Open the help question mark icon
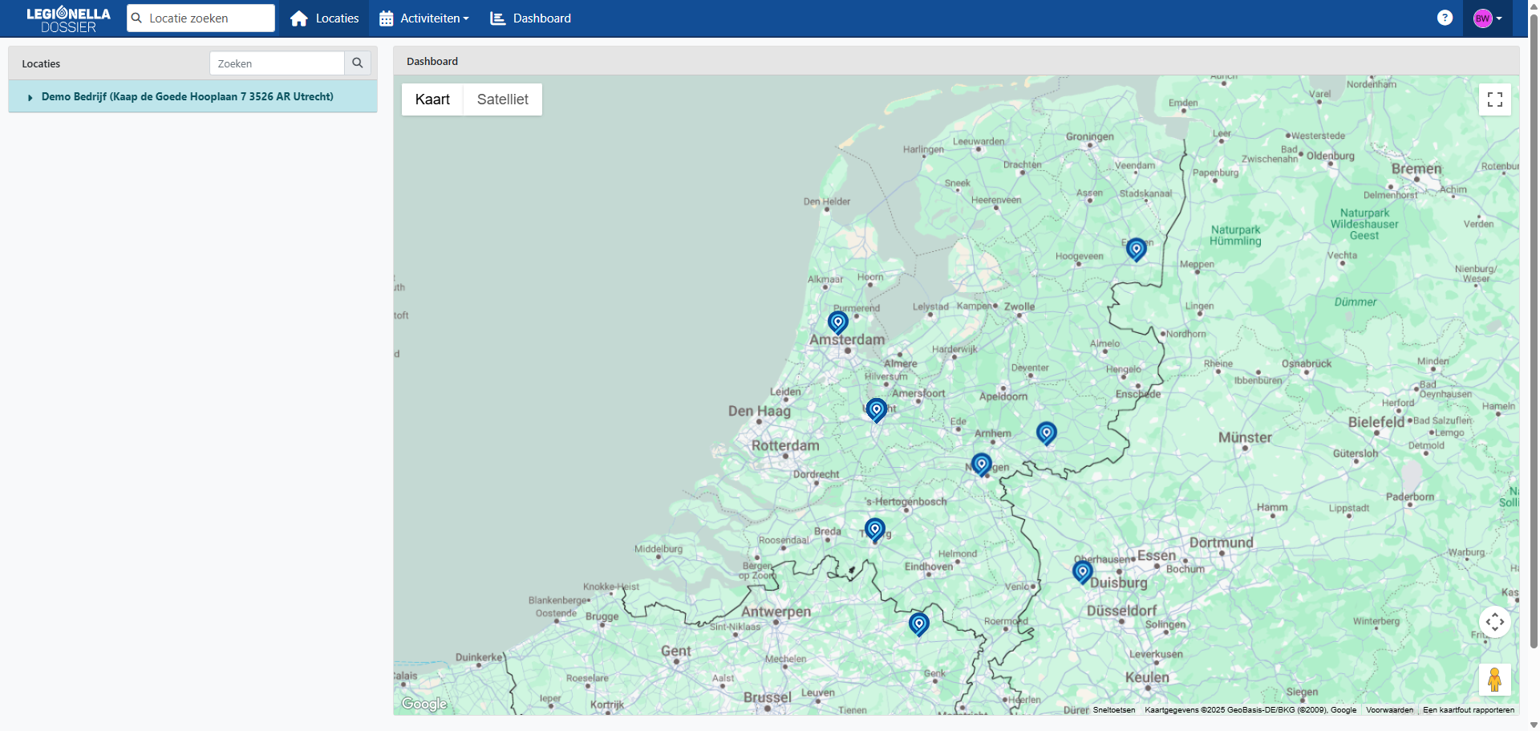The height and width of the screenshot is (731, 1540). 1445,18
